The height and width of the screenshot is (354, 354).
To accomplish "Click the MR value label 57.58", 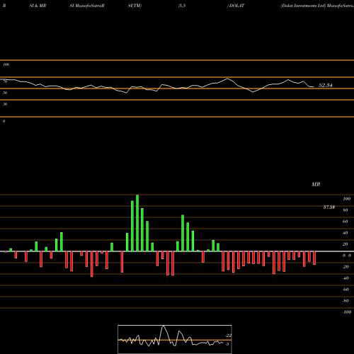I will point(329,207).
